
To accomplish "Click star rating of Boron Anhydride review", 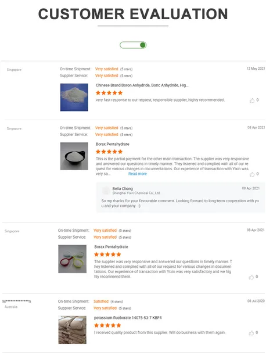I will [x=109, y=93].
